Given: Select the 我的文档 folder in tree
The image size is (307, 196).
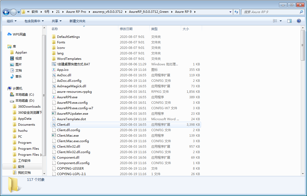Looking at the screenshot, I should coord(22,172).
